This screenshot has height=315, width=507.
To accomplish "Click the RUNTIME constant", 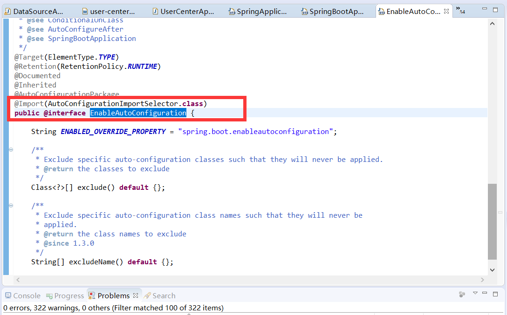I will [142, 67].
